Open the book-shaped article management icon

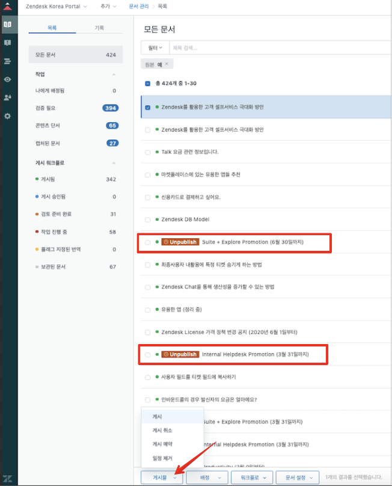click(x=8, y=25)
